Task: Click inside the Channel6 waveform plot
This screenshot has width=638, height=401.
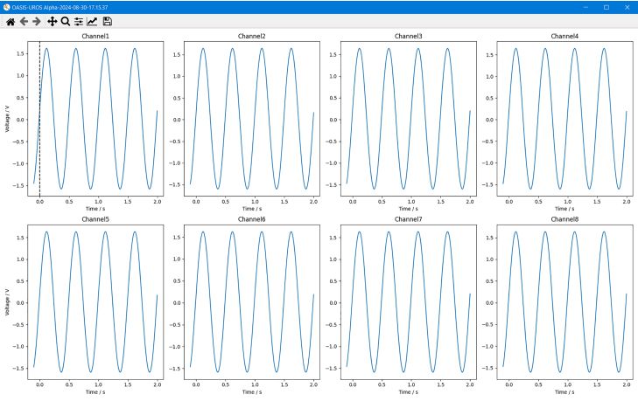Action: (x=251, y=302)
